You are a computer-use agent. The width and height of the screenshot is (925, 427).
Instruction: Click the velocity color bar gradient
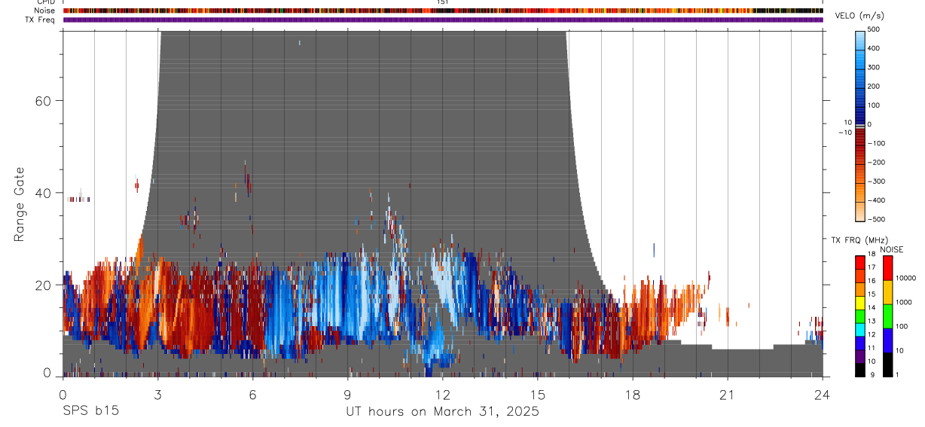[860, 126]
